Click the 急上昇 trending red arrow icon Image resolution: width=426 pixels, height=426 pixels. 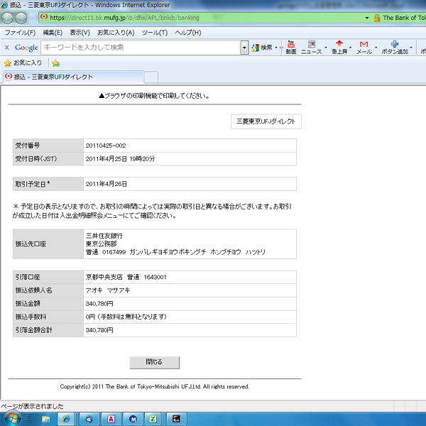(339, 44)
